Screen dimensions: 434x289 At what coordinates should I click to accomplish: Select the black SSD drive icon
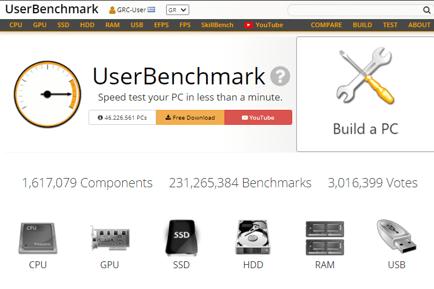point(181,238)
